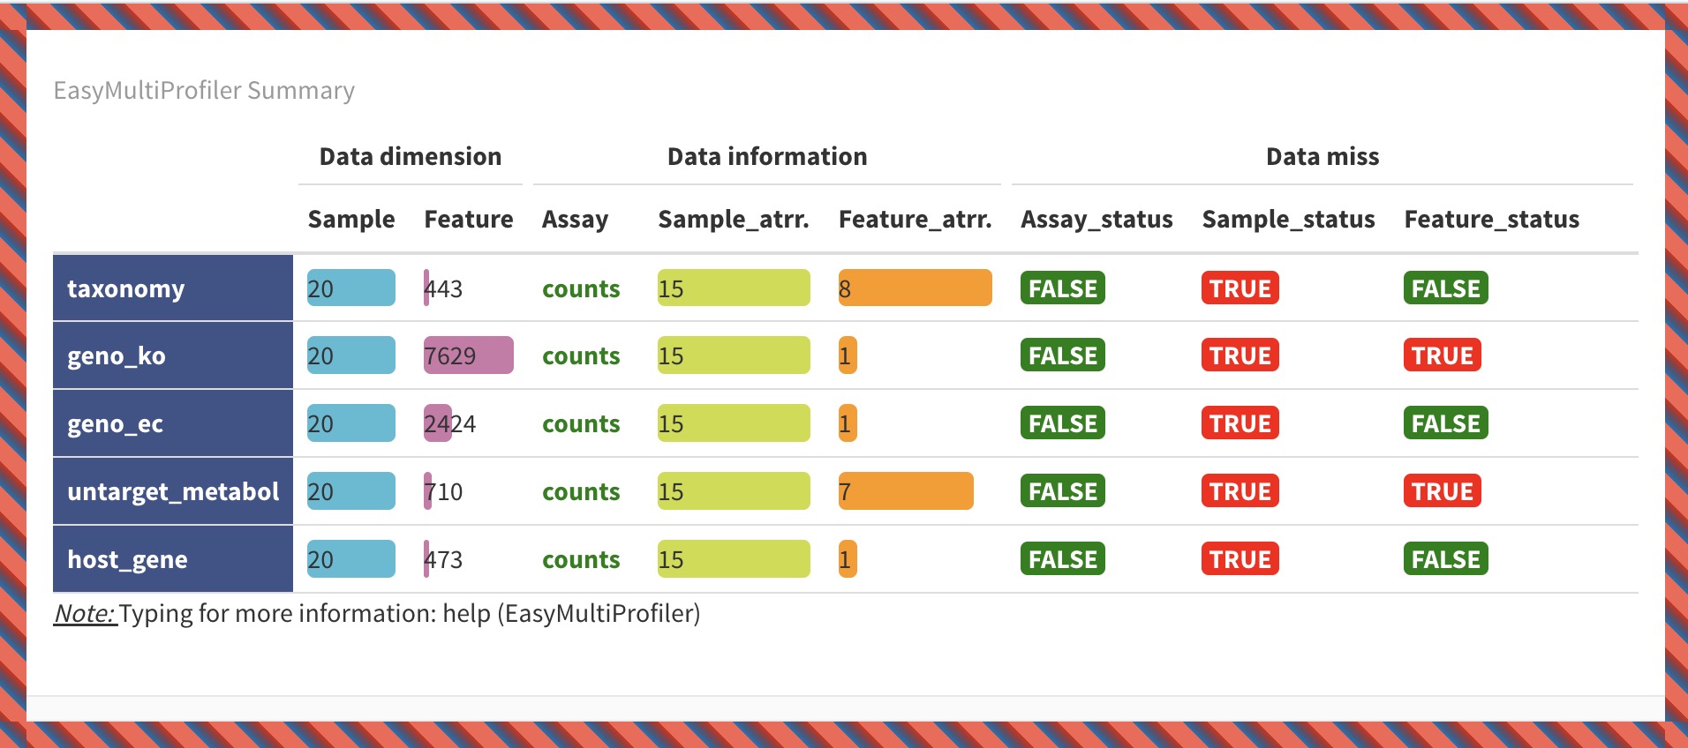The image size is (1688, 748).
Task: Click the Data dimension column group header
Action: 411,157
